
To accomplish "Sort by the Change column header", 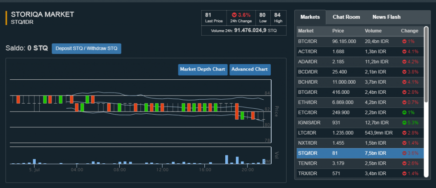I will click(x=409, y=31).
